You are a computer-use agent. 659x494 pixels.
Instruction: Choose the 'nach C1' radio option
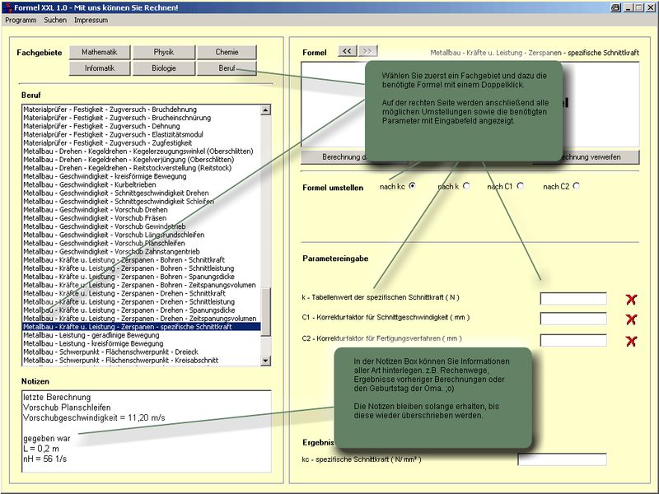[x=521, y=186]
